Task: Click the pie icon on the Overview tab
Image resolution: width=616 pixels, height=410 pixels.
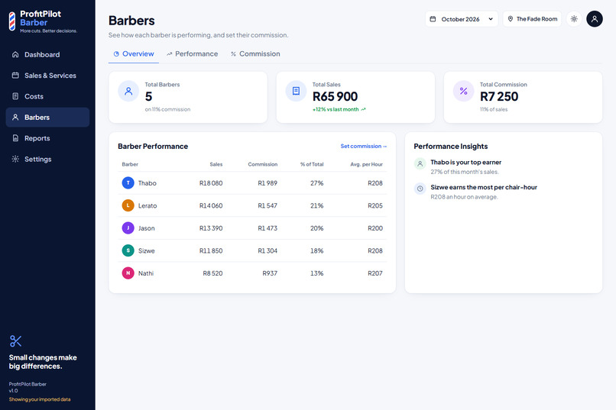Action: click(x=116, y=53)
